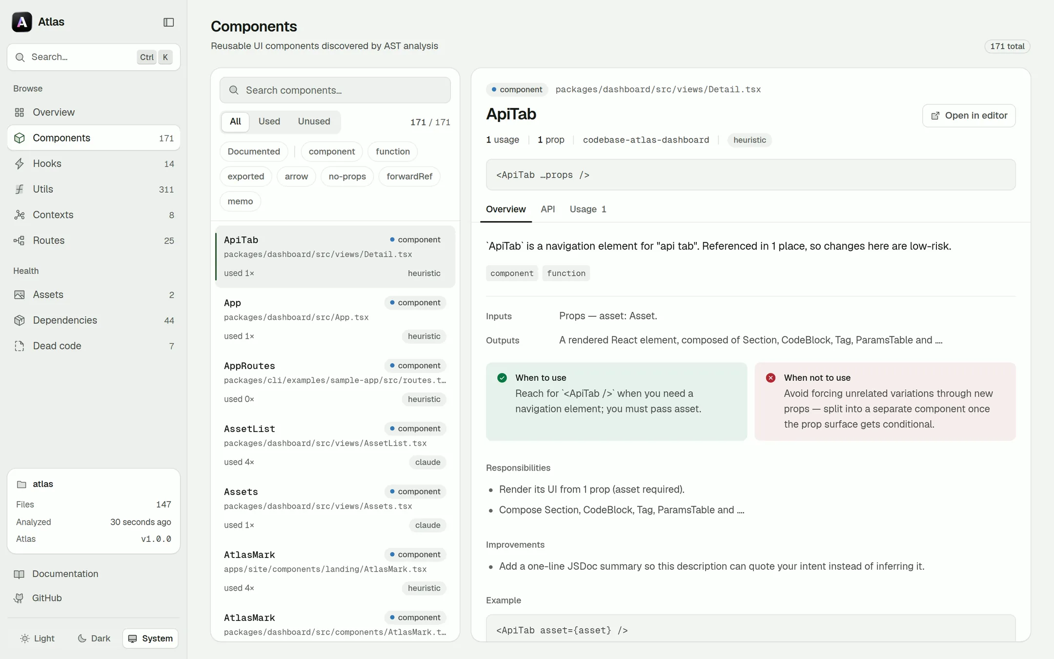1054x659 pixels.
Task: Switch theme to Light
Action: point(38,638)
